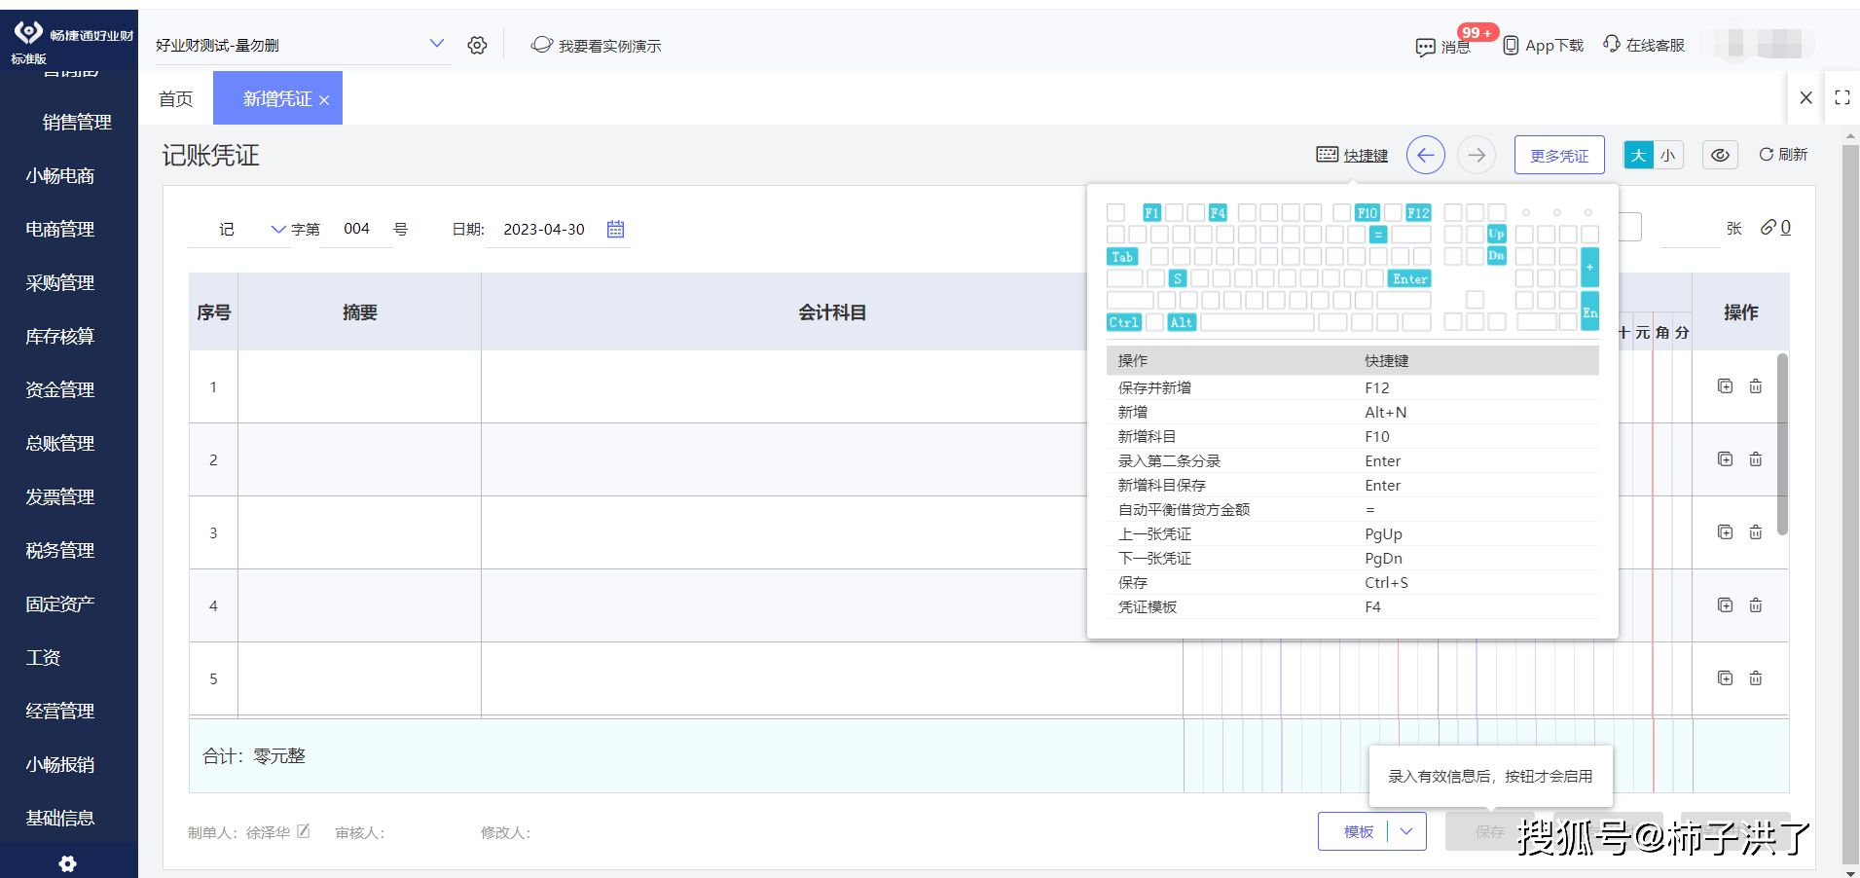Switch font size to 大
This screenshot has height=878, width=1860.
pyautogui.click(x=1639, y=155)
